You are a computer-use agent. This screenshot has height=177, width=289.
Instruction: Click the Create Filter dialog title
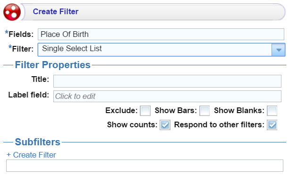click(x=56, y=11)
